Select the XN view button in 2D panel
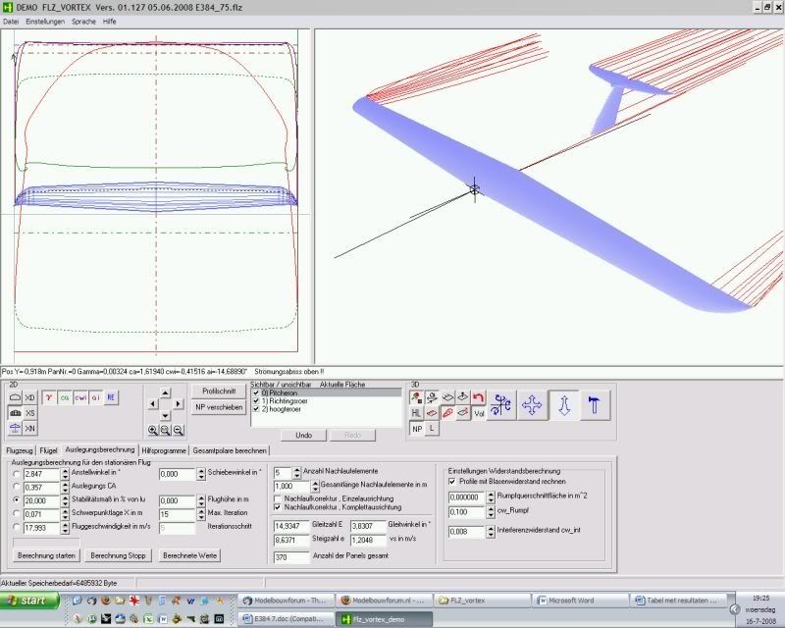This screenshot has height=628, width=785. (x=30, y=429)
